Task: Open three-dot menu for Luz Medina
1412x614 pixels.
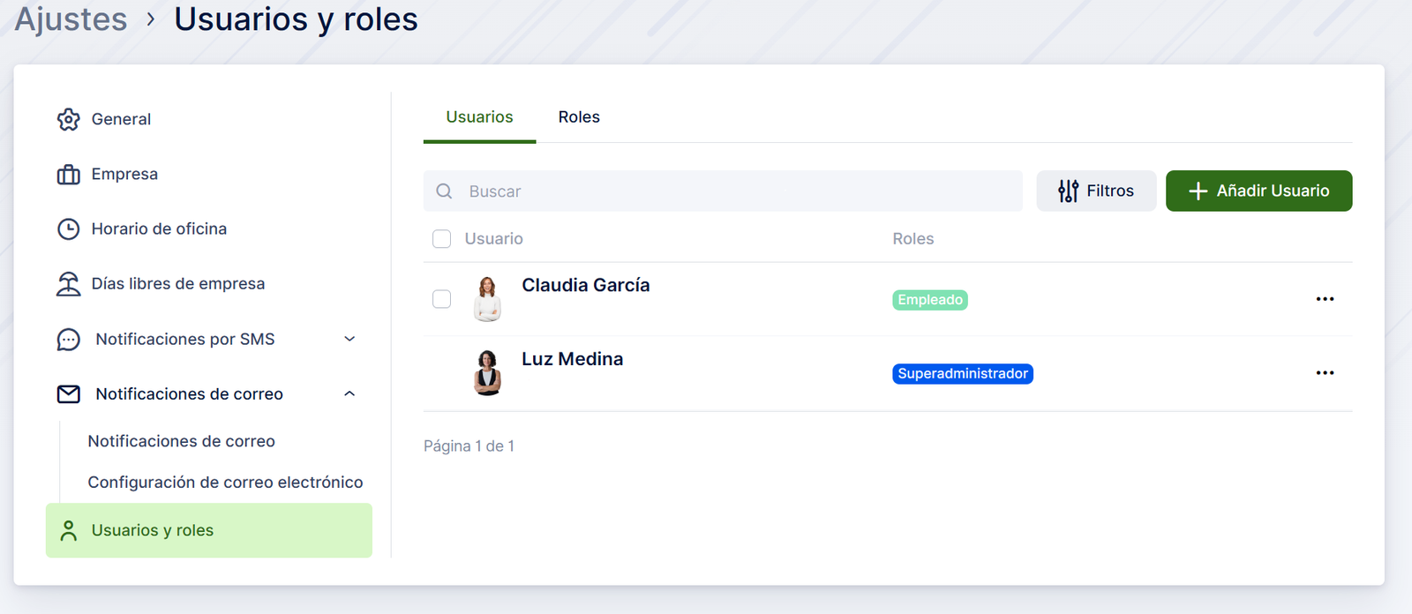Action: [x=1325, y=373]
